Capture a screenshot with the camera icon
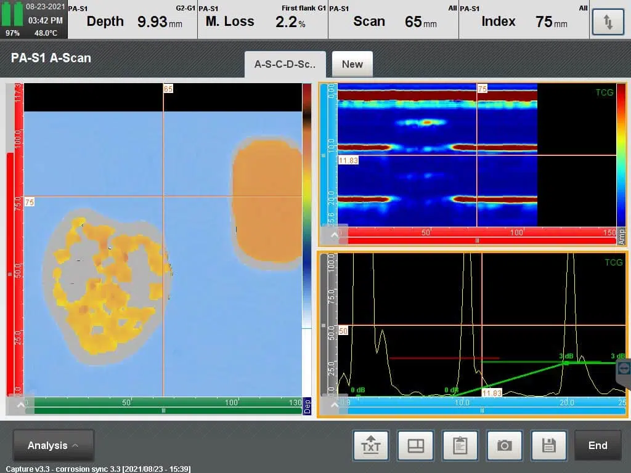The image size is (631, 473). click(x=504, y=445)
